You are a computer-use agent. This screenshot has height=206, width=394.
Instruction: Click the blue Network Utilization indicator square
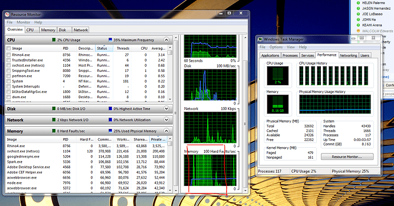tap(110, 120)
